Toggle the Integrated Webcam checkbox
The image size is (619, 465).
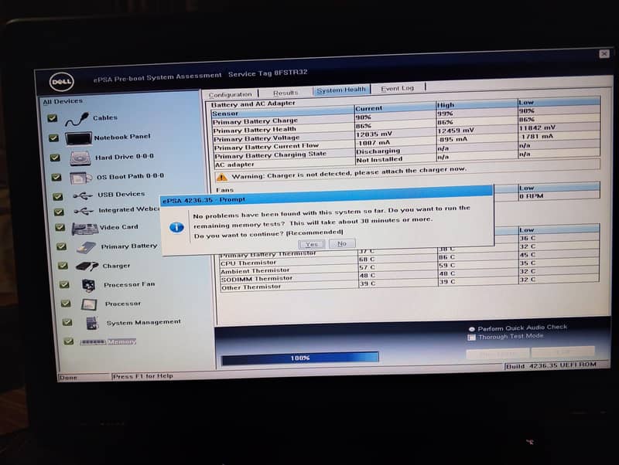[x=59, y=212]
